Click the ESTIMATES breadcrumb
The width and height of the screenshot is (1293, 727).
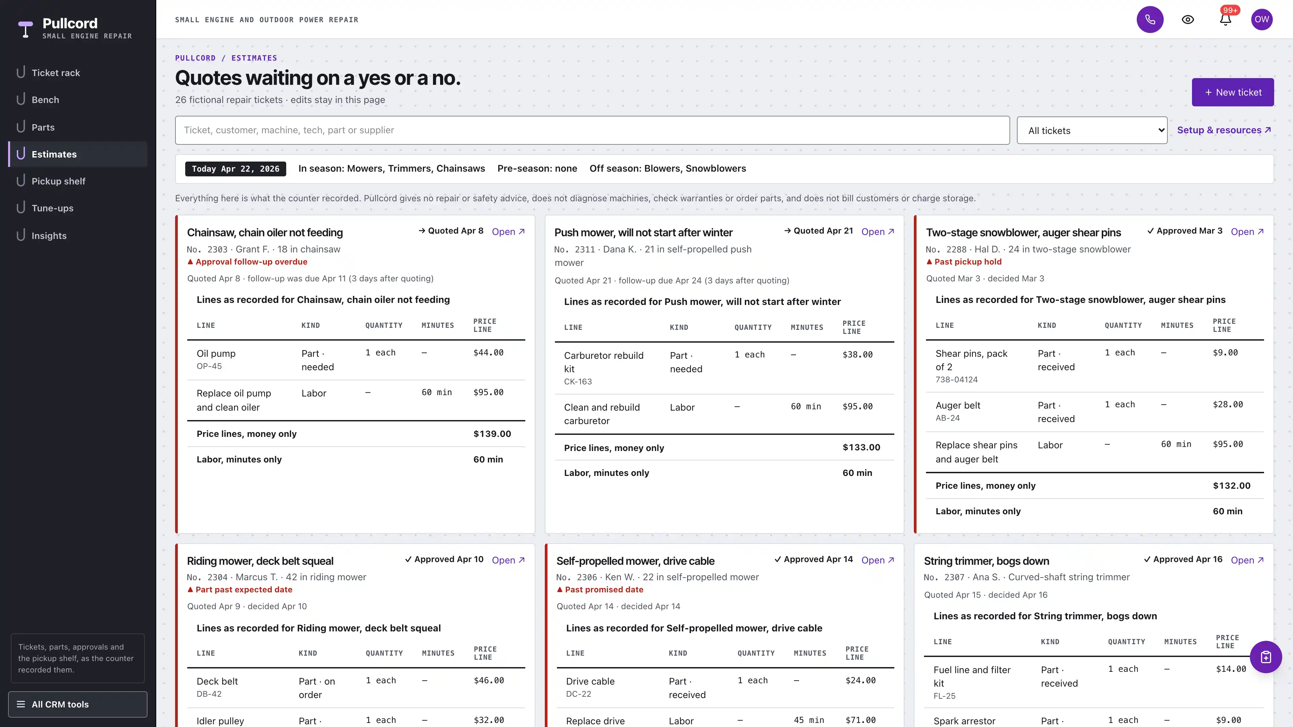point(254,58)
